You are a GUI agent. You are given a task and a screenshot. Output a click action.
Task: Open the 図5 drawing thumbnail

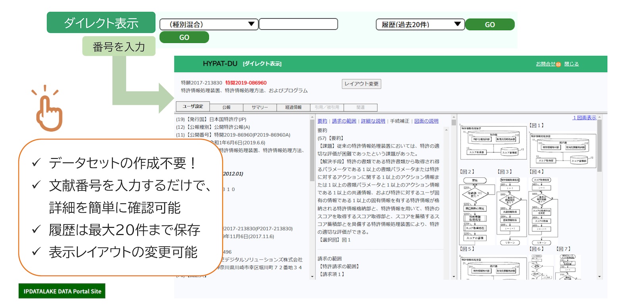(x=494, y=268)
